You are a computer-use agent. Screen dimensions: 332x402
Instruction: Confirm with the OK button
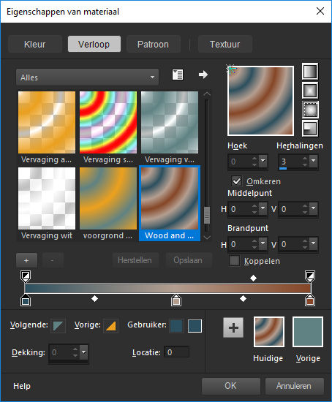(x=230, y=386)
